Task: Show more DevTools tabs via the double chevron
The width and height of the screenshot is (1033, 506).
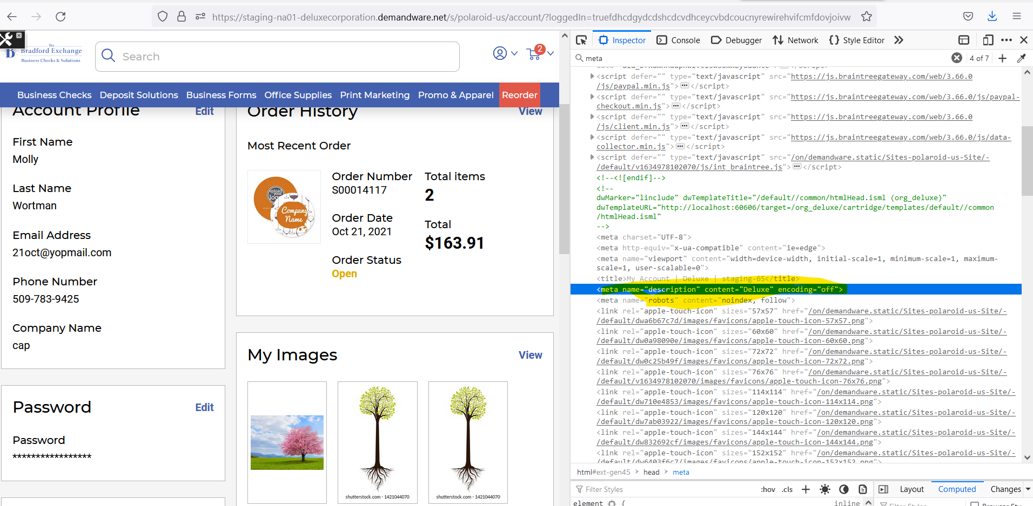Action: (898, 40)
